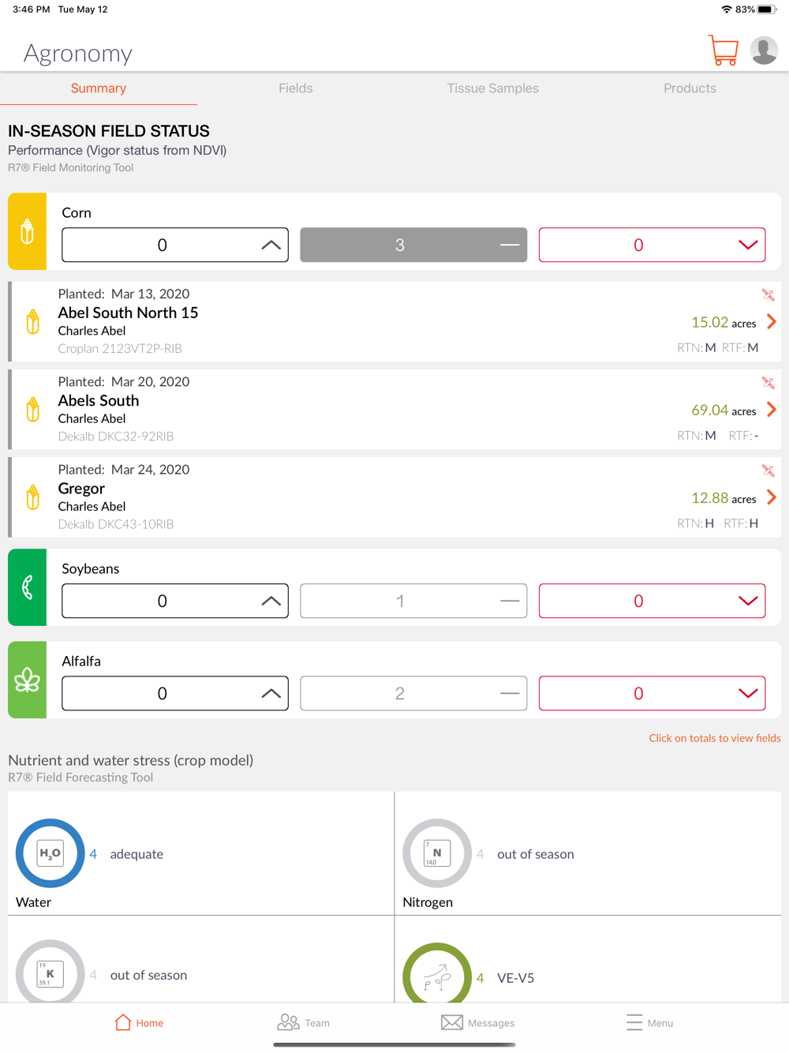
Task: Select the Abel South North 15 field name
Action: coord(128,313)
